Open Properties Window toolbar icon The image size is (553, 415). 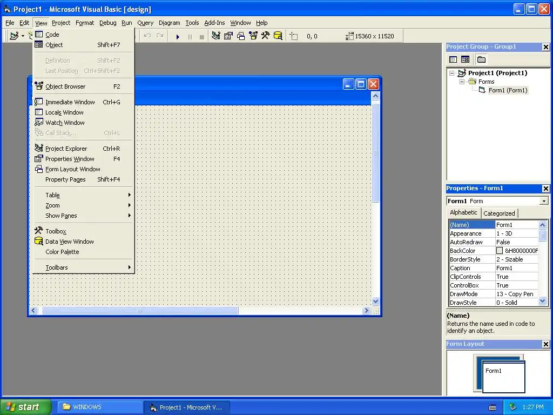(x=228, y=36)
